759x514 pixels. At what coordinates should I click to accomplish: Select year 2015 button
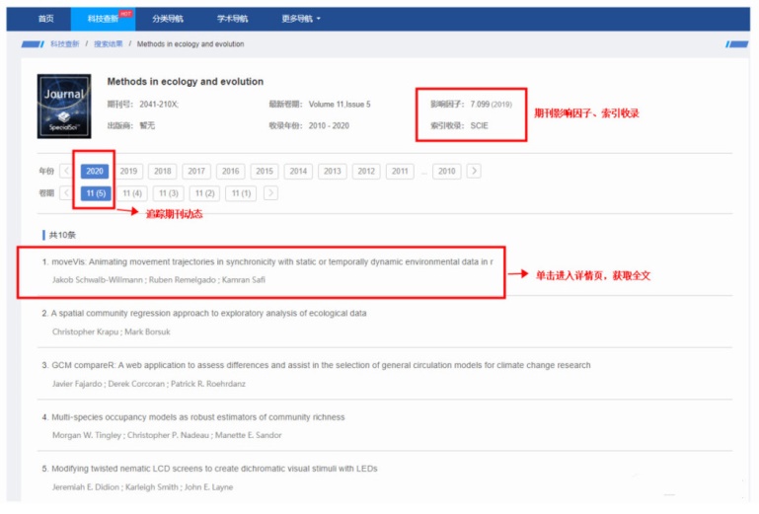pyautogui.click(x=265, y=172)
